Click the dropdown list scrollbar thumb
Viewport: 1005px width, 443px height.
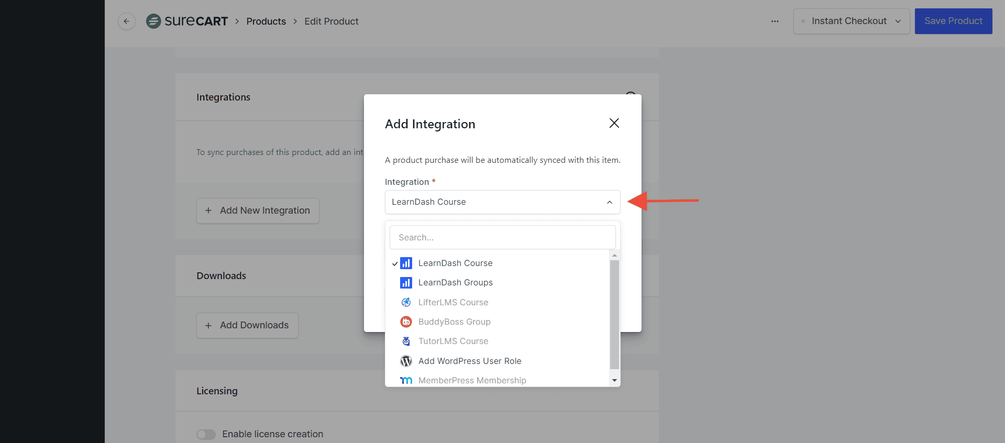pos(615,314)
